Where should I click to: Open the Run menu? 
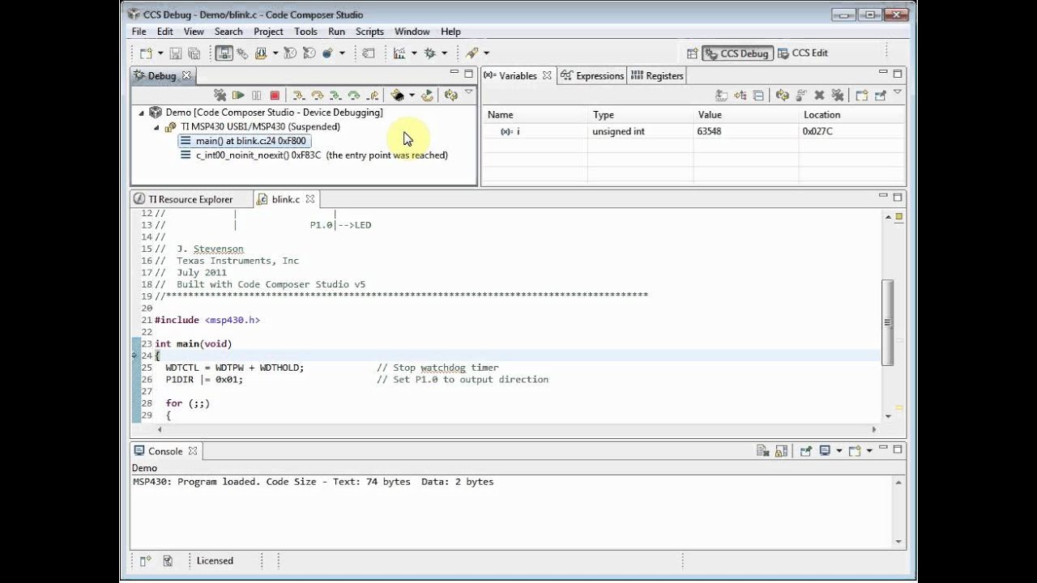[x=336, y=32]
